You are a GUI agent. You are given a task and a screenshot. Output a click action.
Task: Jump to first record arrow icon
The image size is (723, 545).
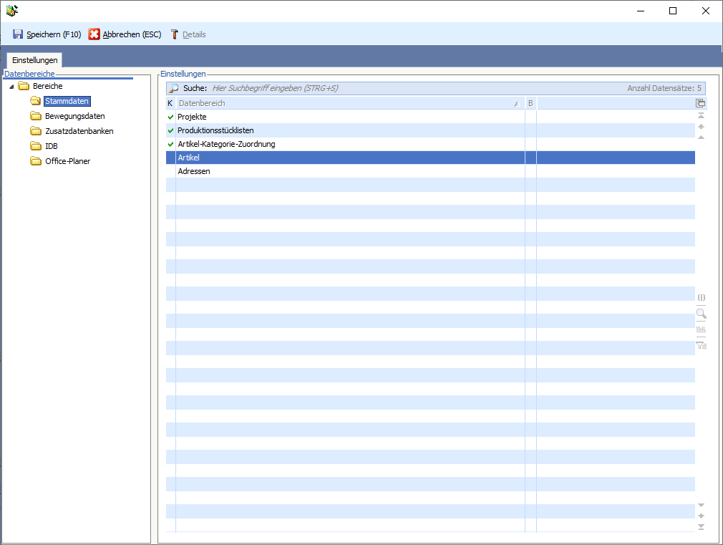pyautogui.click(x=701, y=116)
